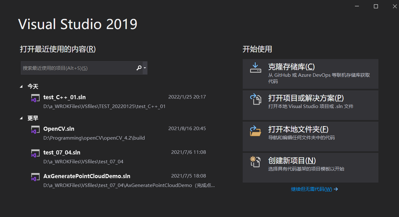Viewport: 399px width, 217px height.
Task: Click the open local folder icon
Action: [x=255, y=130]
